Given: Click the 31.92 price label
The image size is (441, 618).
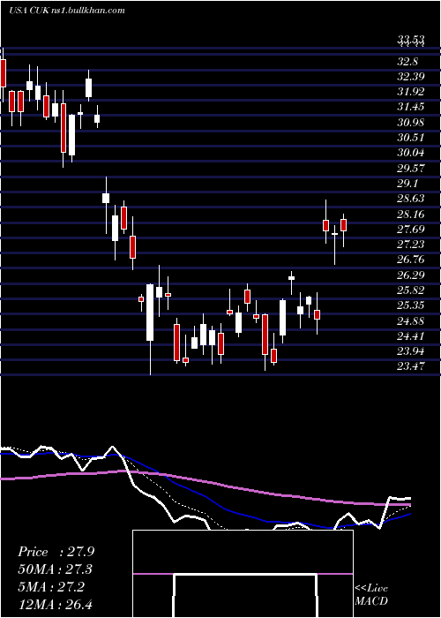Looking at the screenshot, I should 411,92.
